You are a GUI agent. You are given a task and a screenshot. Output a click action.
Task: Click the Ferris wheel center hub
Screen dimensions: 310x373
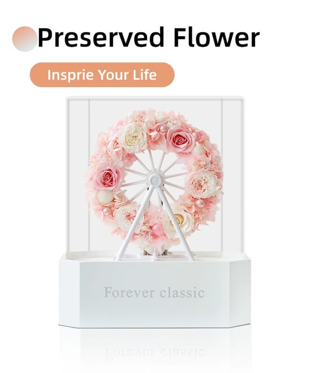(x=155, y=180)
